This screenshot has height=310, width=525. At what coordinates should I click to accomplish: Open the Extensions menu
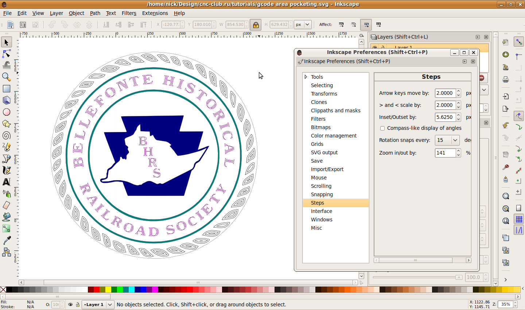155,13
